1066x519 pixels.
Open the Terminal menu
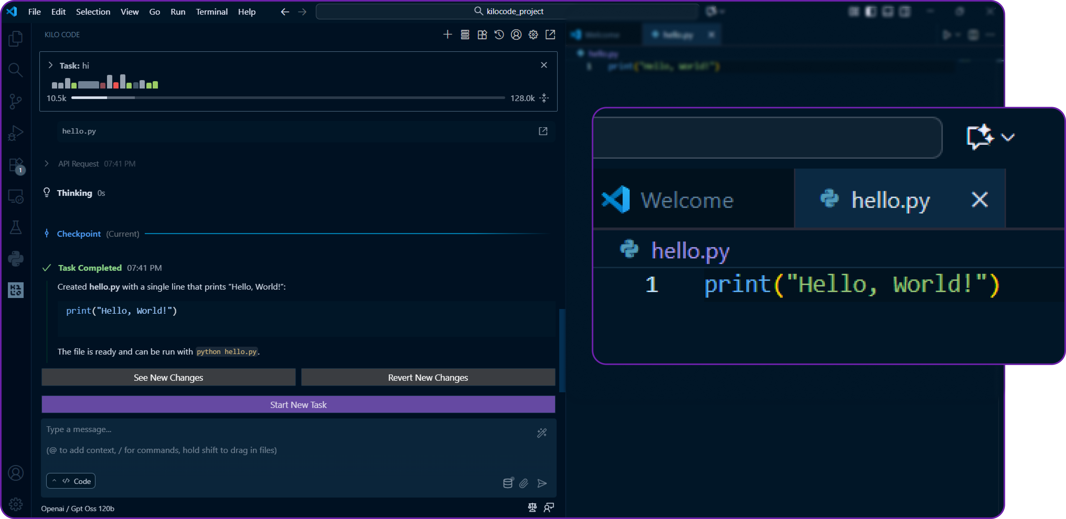click(211, 12)
